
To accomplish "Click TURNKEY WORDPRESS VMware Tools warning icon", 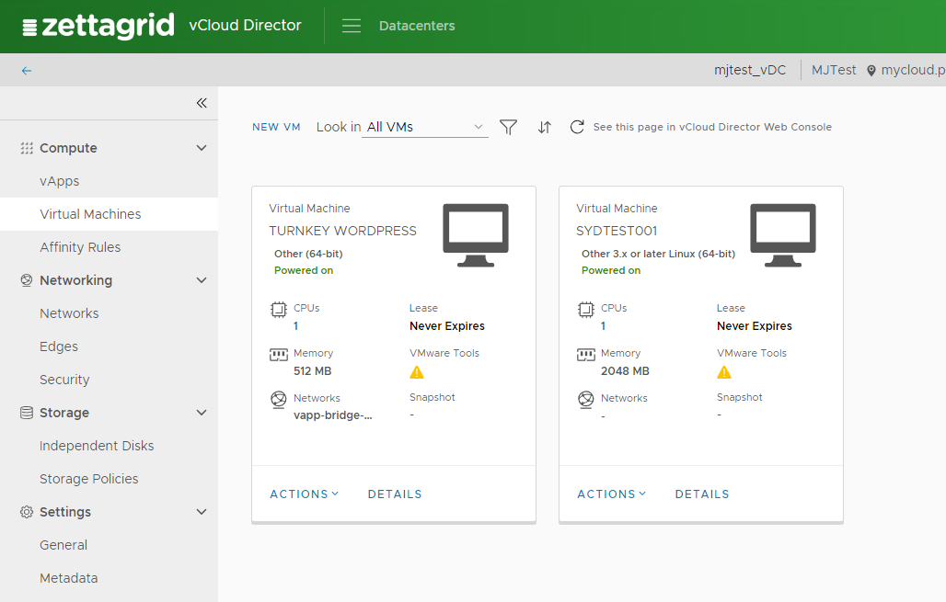I will (x=416, y=372).
